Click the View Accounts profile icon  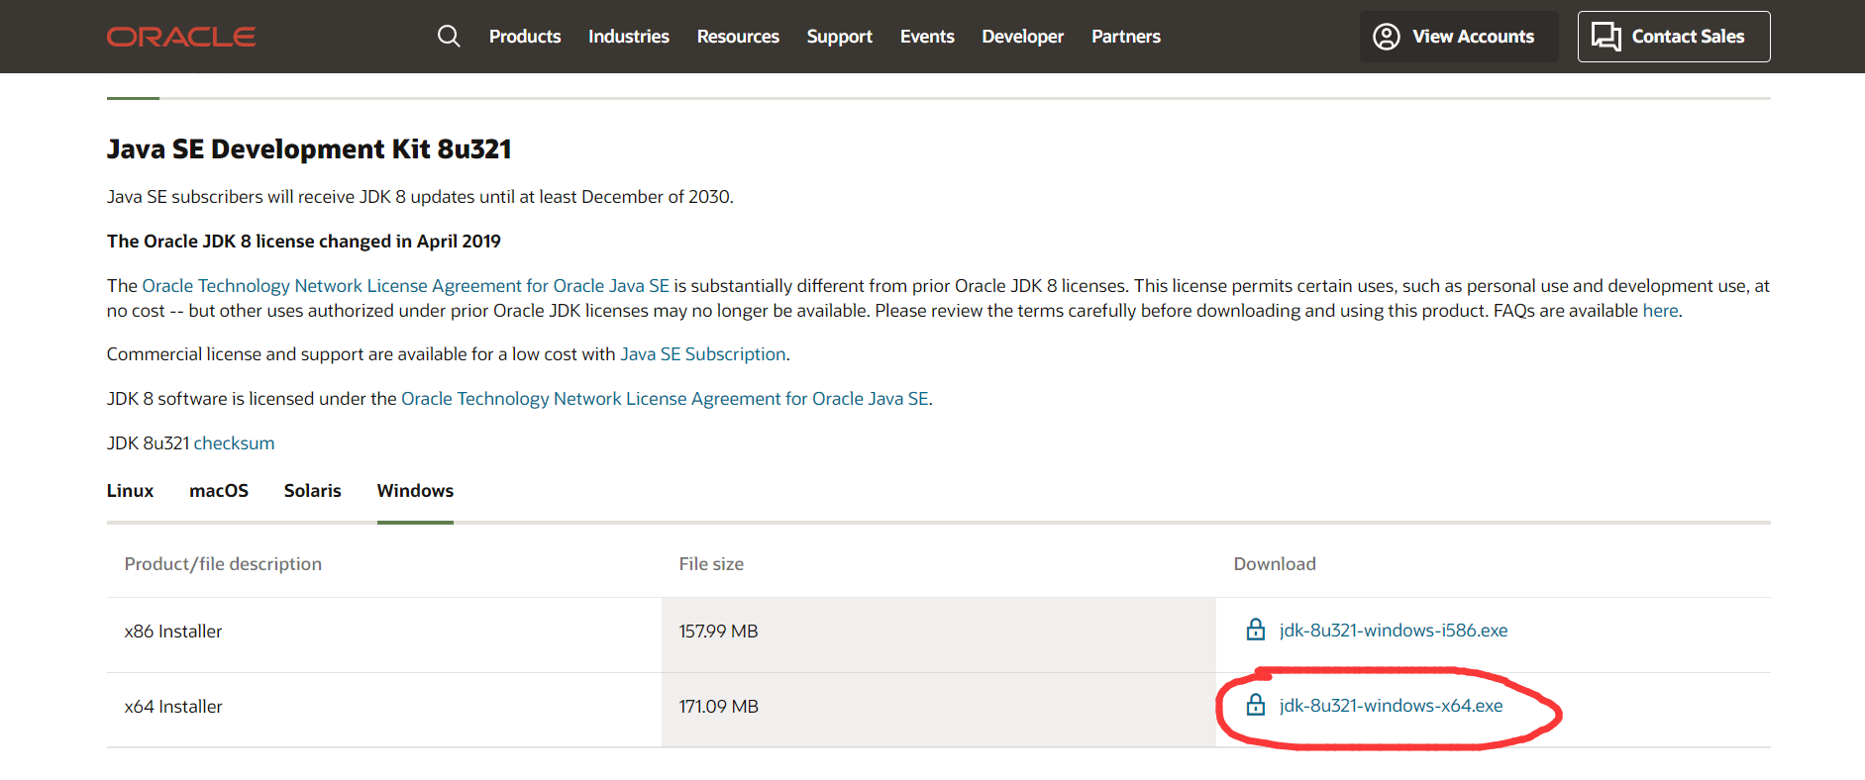[1387, 37]
